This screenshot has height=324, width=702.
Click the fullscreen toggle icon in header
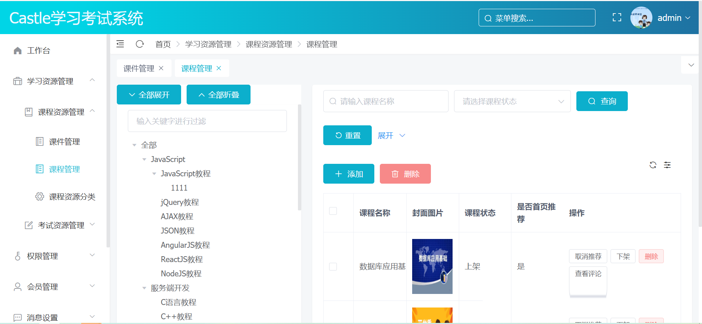(x=617, y=18)
